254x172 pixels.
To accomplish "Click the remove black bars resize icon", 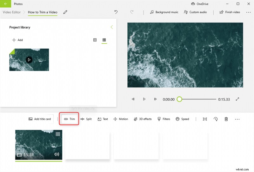I will [x=205, y=119].
